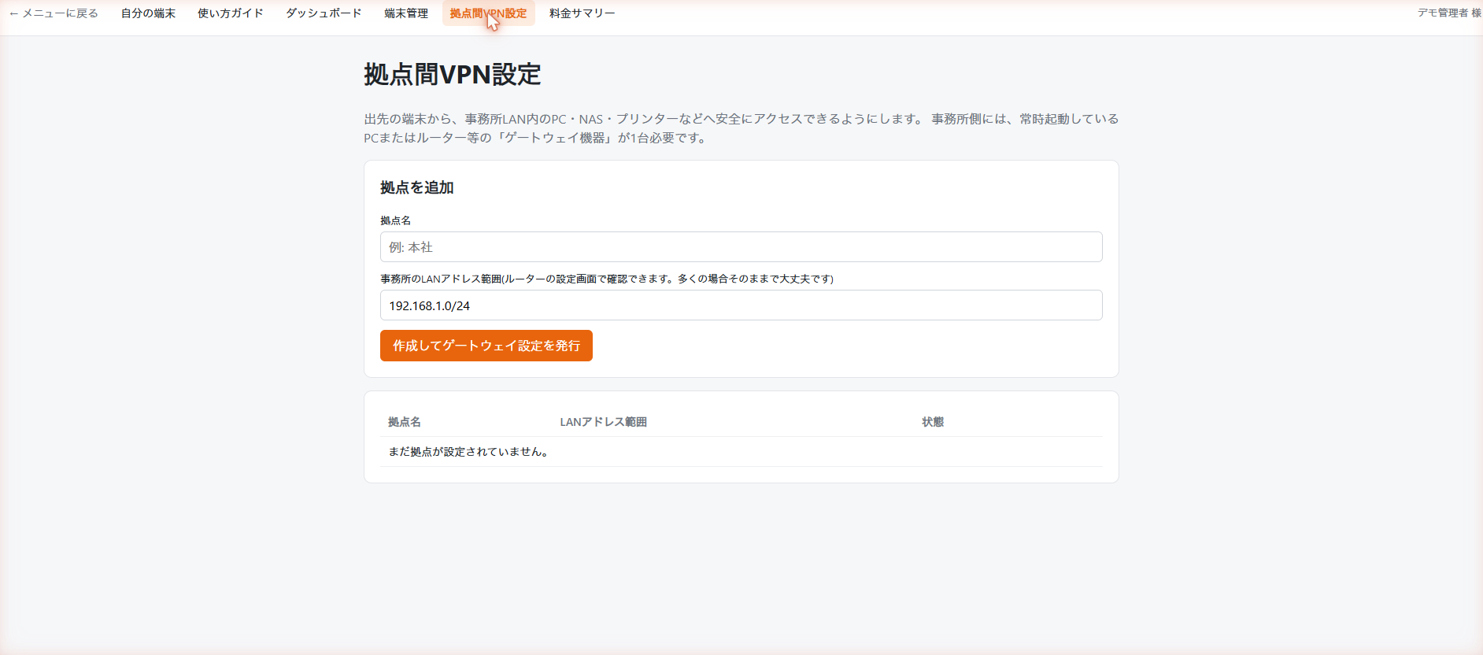Click 作成してゲートウェイ設定を発行 button
The image size is (1483, 655).
coord(486,346)
